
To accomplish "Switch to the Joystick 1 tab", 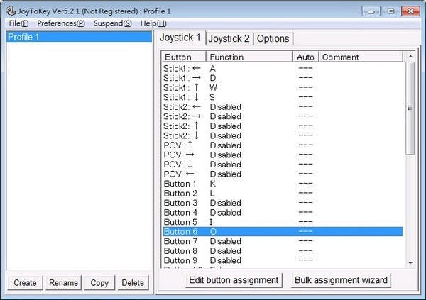I will point(180,38).
